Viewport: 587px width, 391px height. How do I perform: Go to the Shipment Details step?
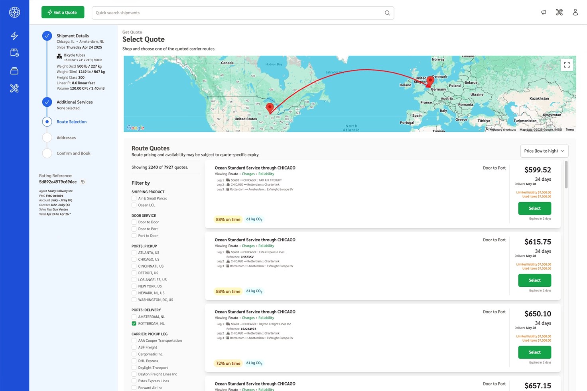[x=73, y=36]
